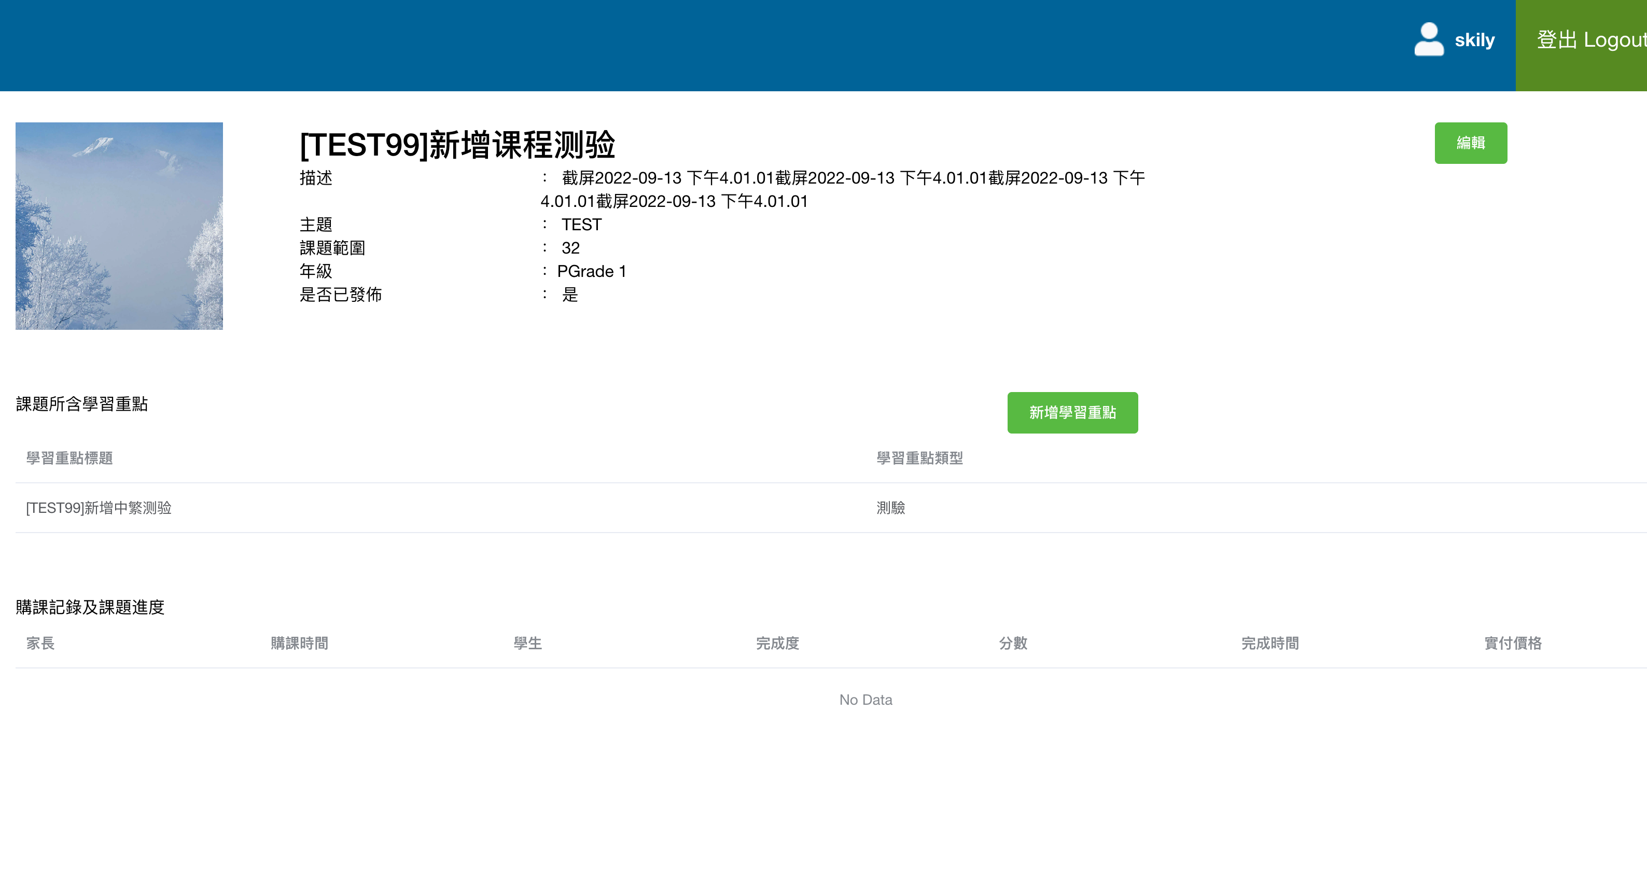The height and width of the screenshot is (893, 1647).
Task: Click the 新增學習重點 button
Action: tap(1072, 412)
